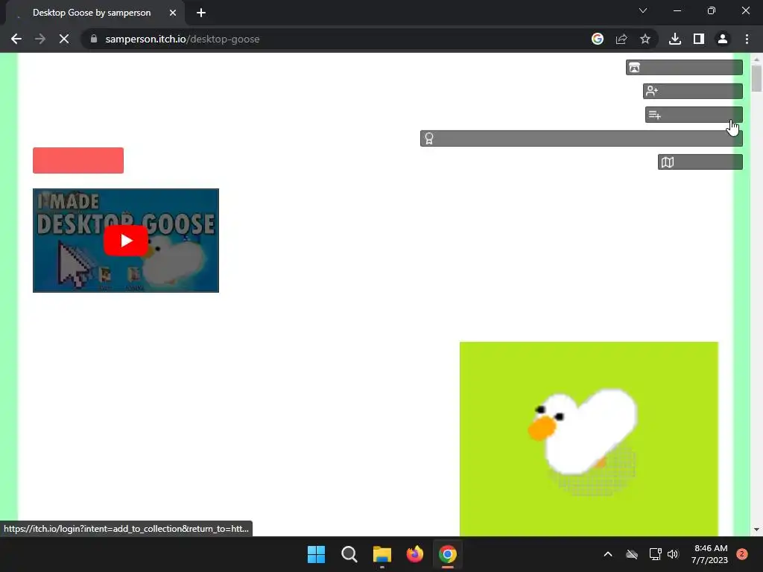View site information lock icon
The width and height of the screenshot is (763, 572).
click(x=94, y=39)
